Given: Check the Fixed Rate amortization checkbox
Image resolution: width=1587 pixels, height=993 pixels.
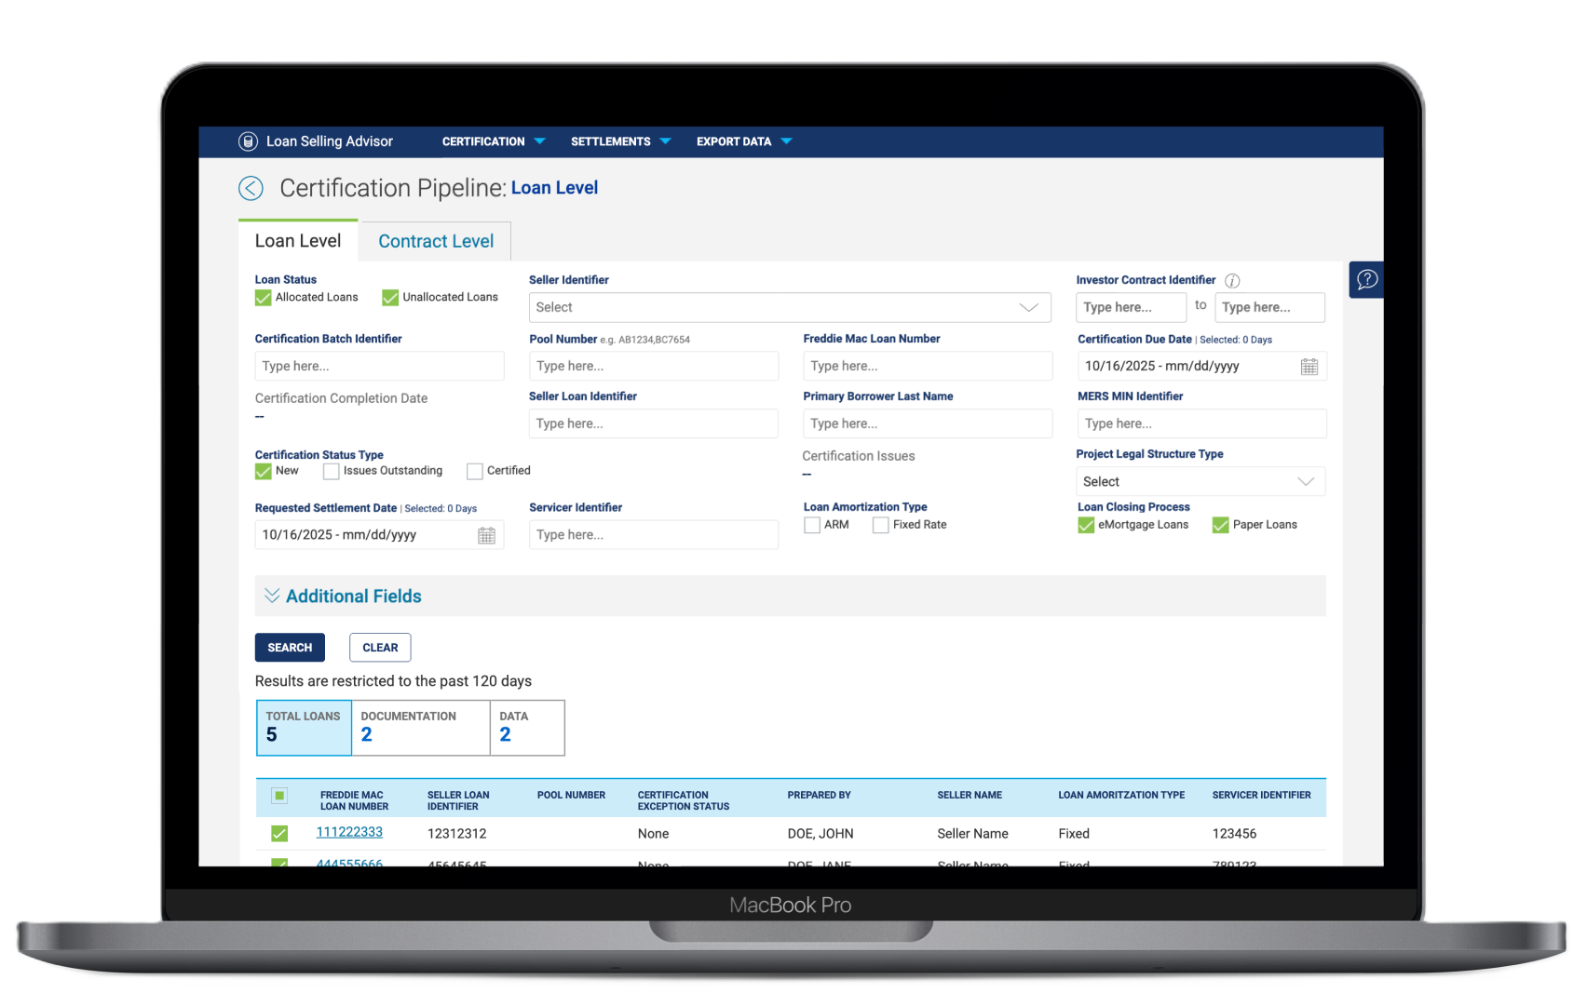Looking at the screenshot, I should coord(880,526).
